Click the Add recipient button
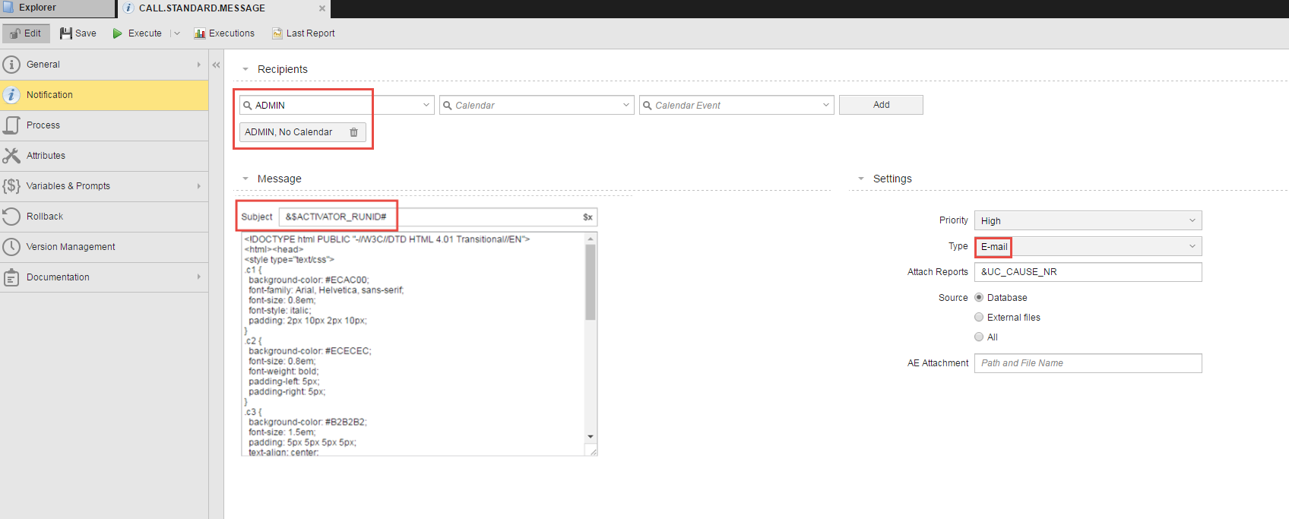 click(x=881, y=105)
